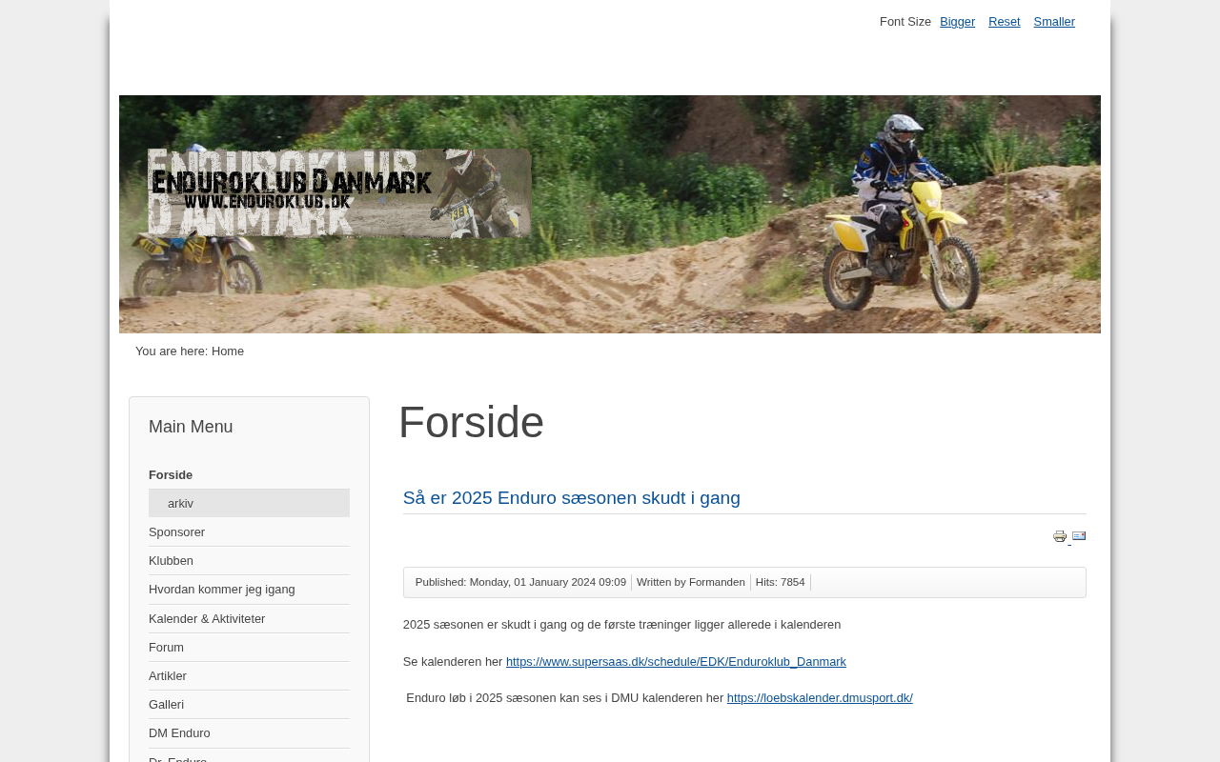Screen dimensions: 1220x762
Task: Open the 2025 Enduro sæsonen article title
Action: click(x=572, y=498)
